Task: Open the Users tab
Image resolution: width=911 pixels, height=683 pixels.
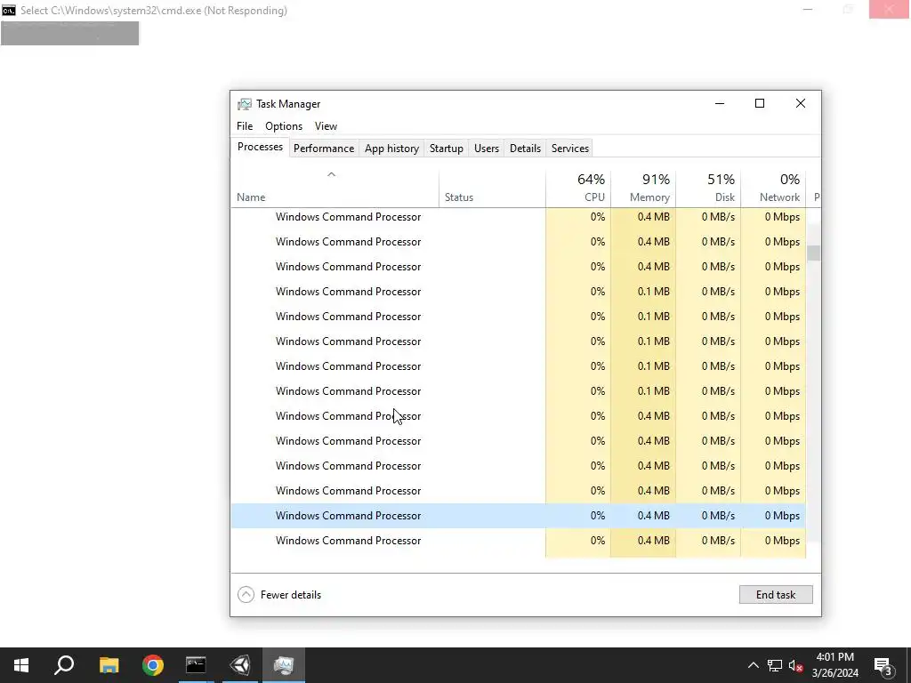Action: point(487,149)
